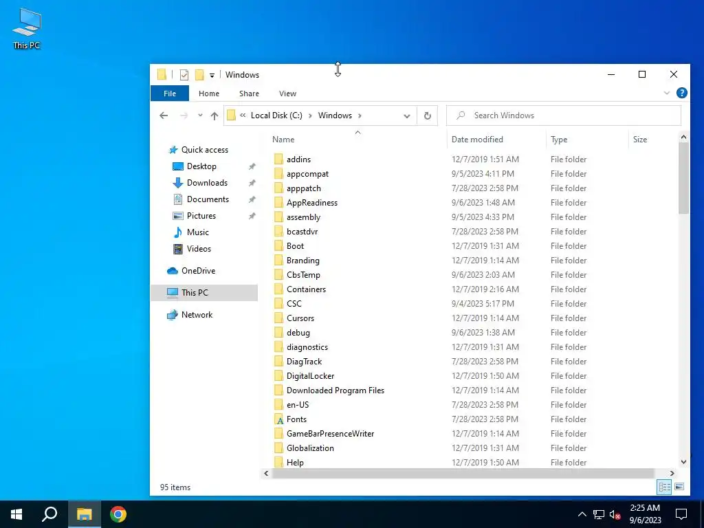Click File Explorer in the taskbar
This screenshot has height=528, width=704.
tap(84, 514)
